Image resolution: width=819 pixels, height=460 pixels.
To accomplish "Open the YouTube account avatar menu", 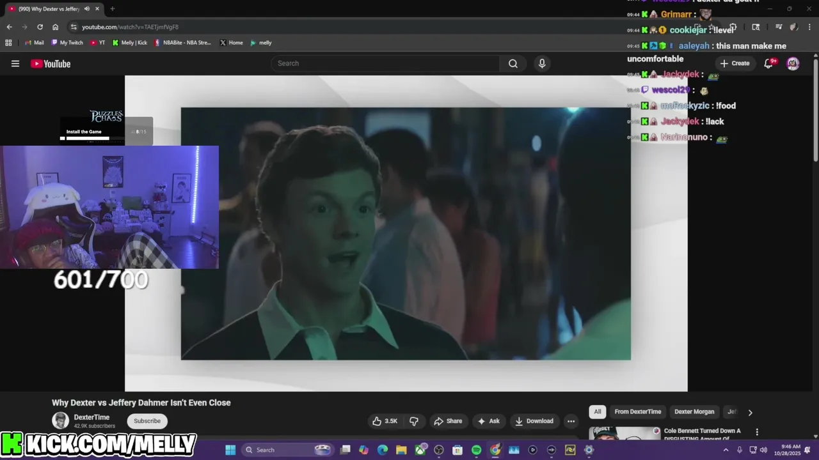I will pos(793,63).
